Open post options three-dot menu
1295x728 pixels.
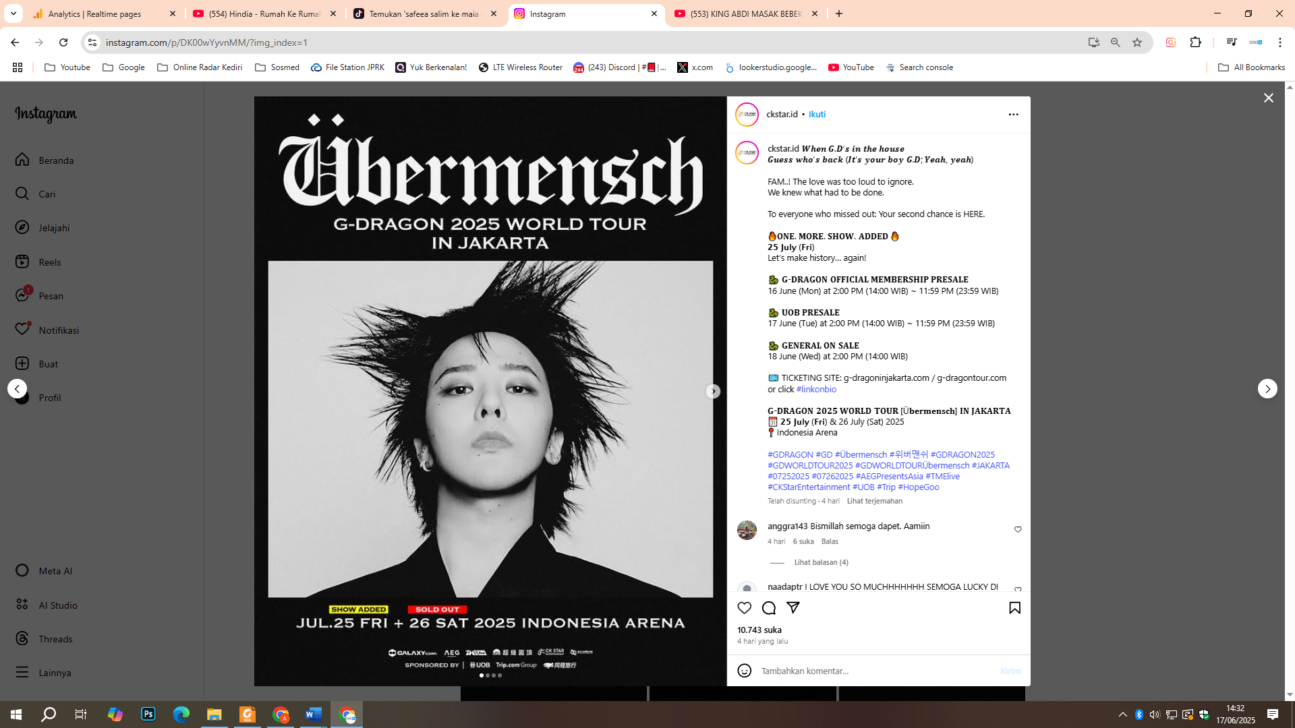point(1013,115)
